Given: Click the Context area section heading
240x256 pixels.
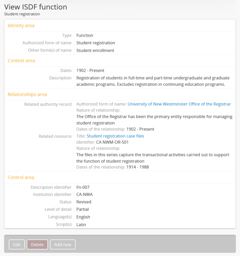Looking at the screenshot, I should [x=21, y=60].
